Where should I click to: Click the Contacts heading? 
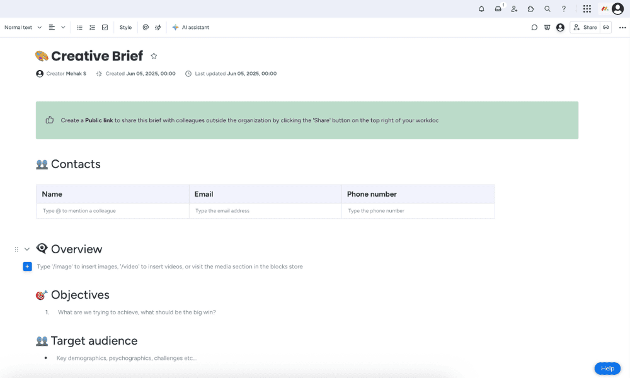tap(76, 164)
